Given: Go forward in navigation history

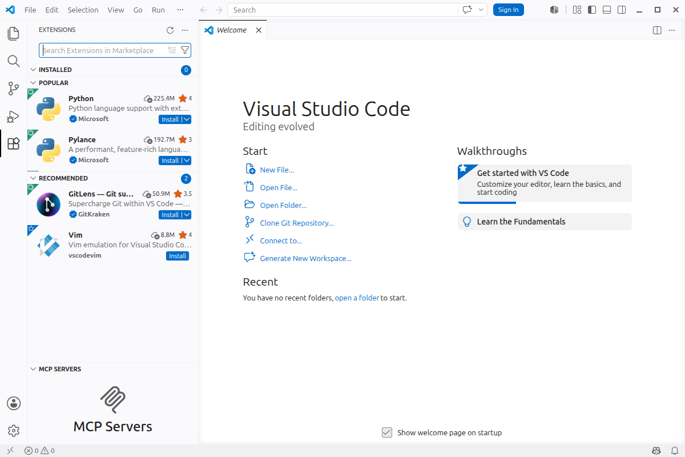Looking at the screenshot, I should coord(219,10).
